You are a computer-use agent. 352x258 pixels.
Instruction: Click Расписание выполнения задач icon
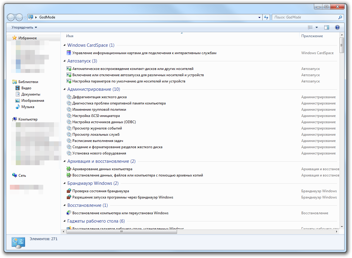click(x=69, y=141)
